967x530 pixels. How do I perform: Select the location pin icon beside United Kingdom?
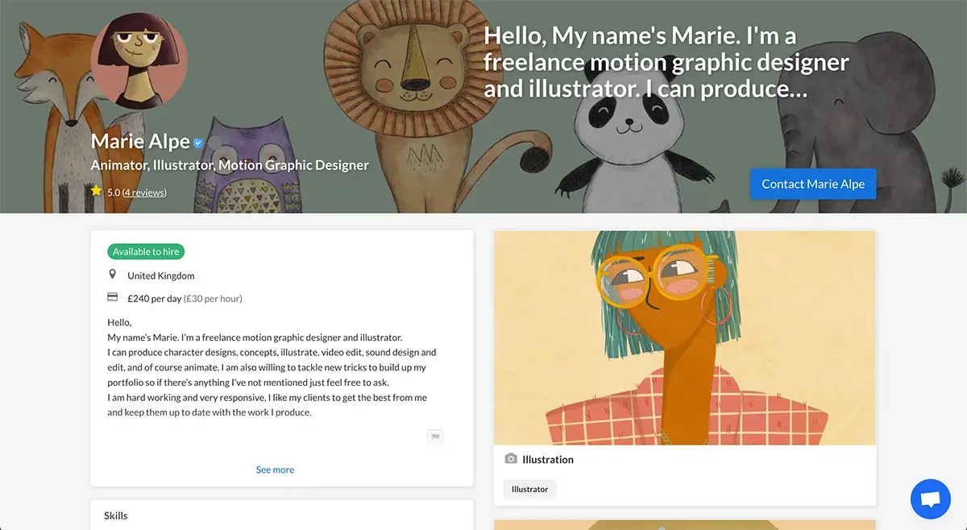click(113, 274)
